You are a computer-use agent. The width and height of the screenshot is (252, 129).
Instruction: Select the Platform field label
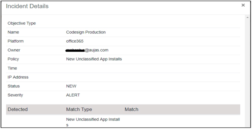coord(15,41)
